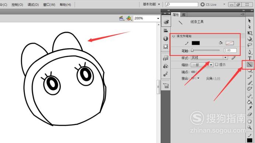
Task: Toggle the 提示 hinting checkbox
Action: (x=217, y=64)
